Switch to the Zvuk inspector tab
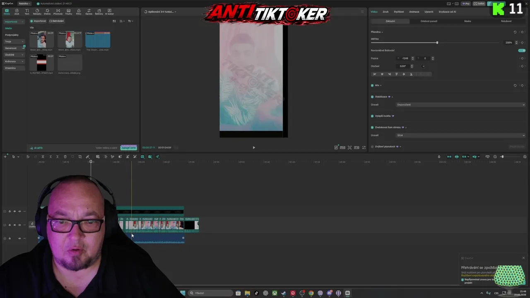This screenshot has height=298, width=530. [x=385, y=12]
